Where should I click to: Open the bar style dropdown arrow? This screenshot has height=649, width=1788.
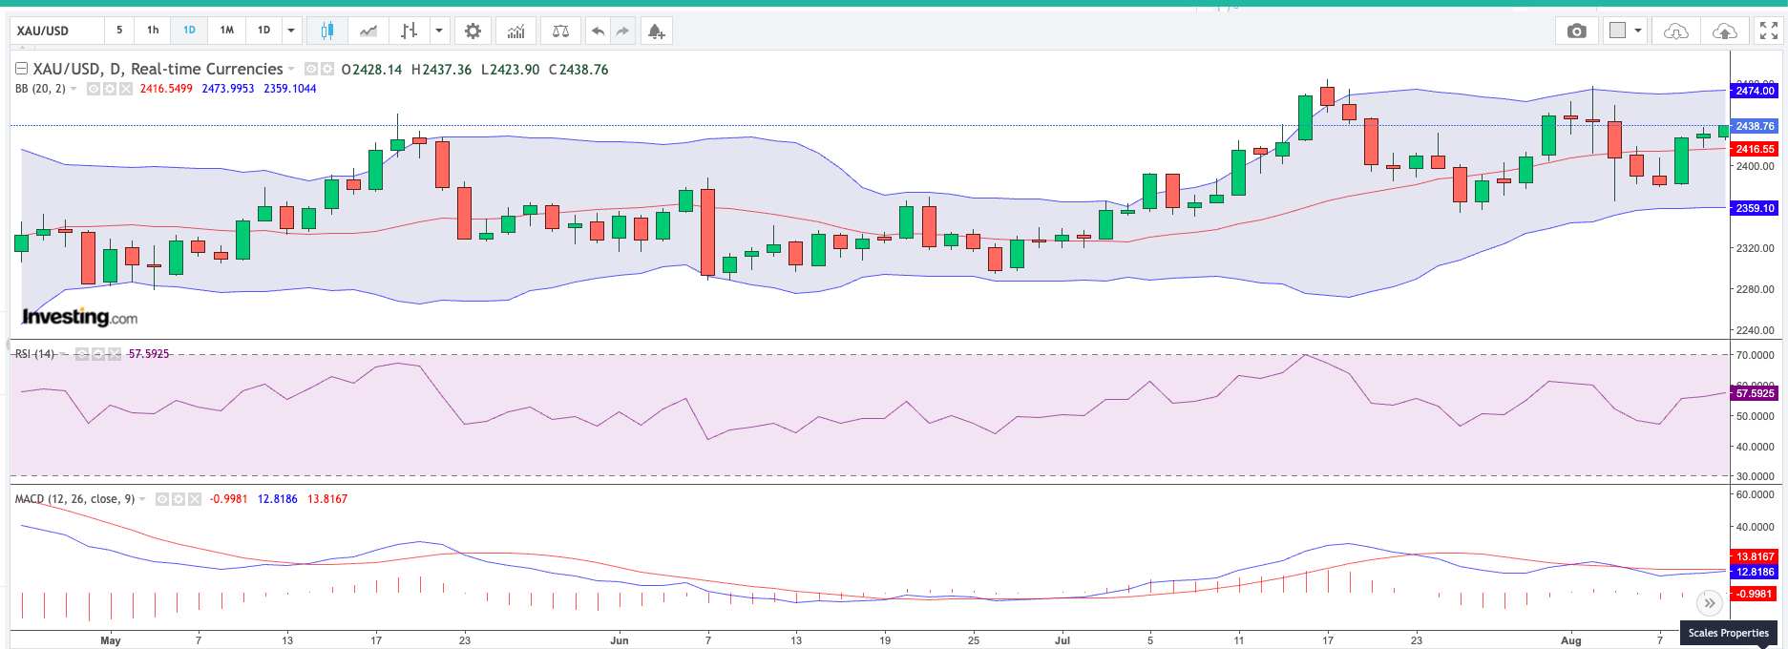(439, 31)
